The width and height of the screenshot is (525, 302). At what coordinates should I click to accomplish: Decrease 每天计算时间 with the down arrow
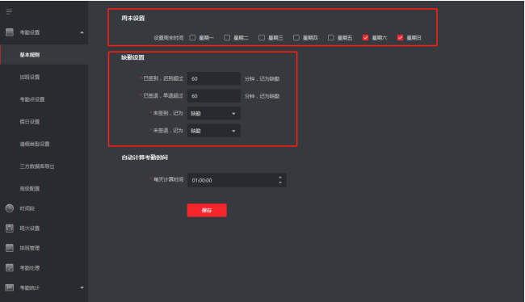[280, 182]
